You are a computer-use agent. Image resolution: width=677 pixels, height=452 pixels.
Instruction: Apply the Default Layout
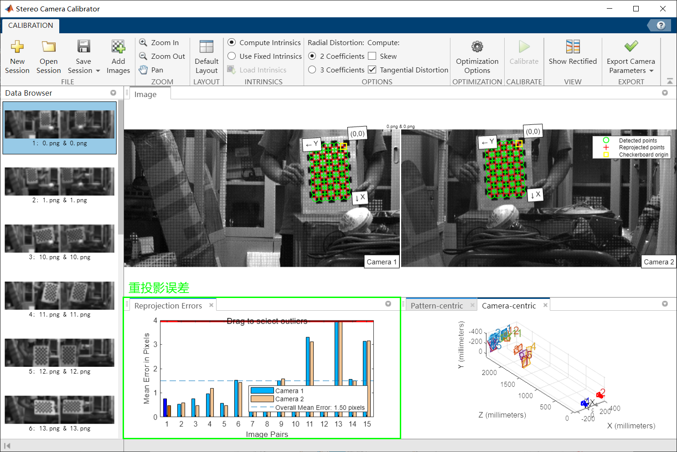click(207, 57)
